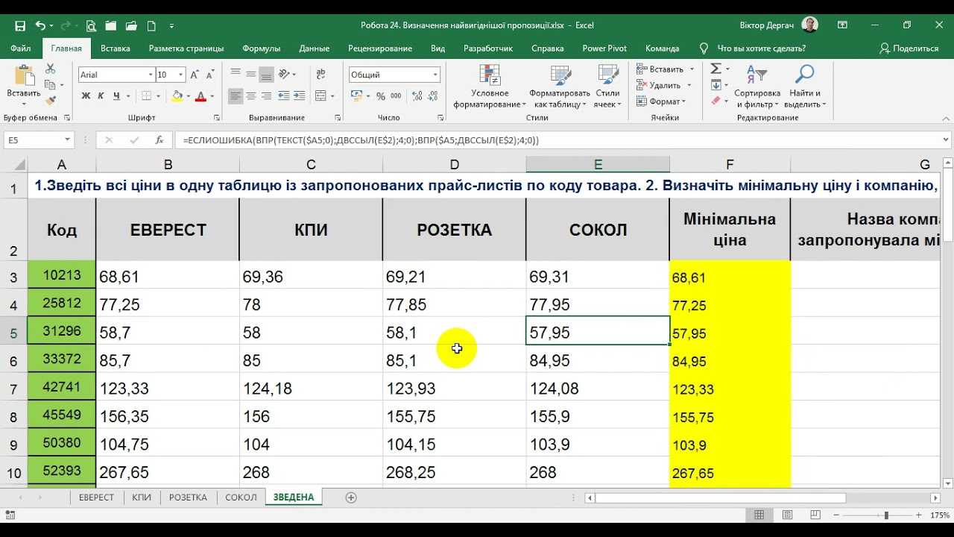Image resolution: width=954 pixels, height=537 pixels.
Task: Open Сортировка и фильтр menu
Action: click(x=756, y=87)
